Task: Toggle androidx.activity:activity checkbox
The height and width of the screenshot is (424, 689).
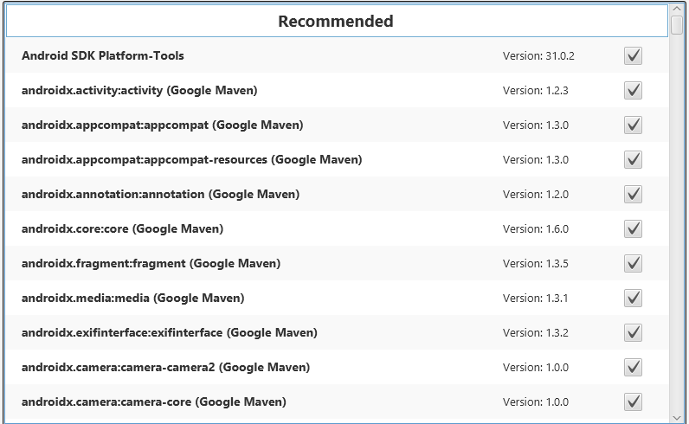Action: tap(633, 91)
